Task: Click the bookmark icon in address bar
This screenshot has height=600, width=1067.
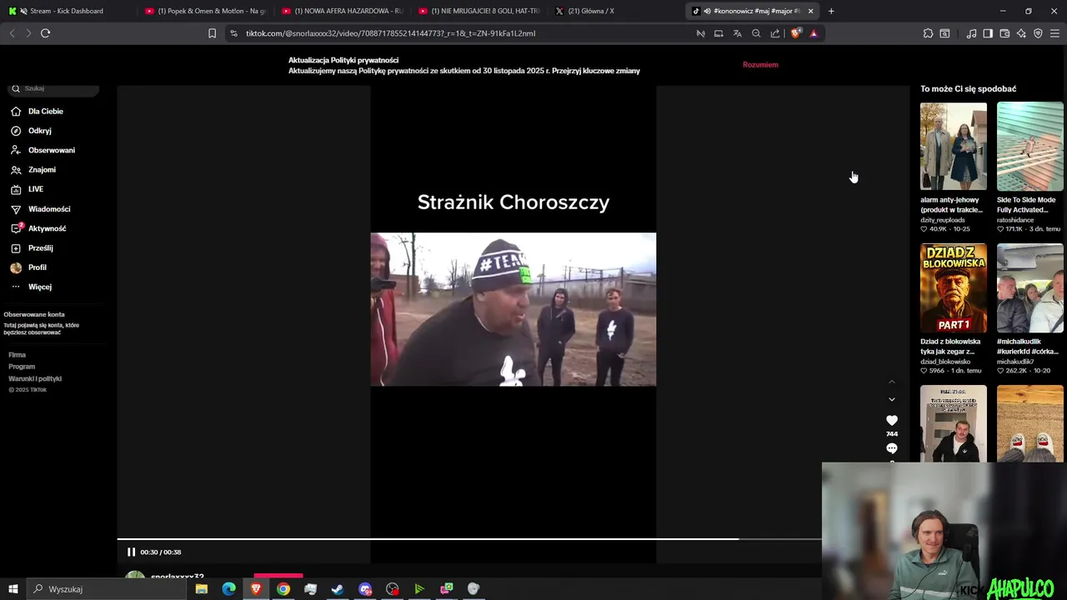Action: pos(212,33)
